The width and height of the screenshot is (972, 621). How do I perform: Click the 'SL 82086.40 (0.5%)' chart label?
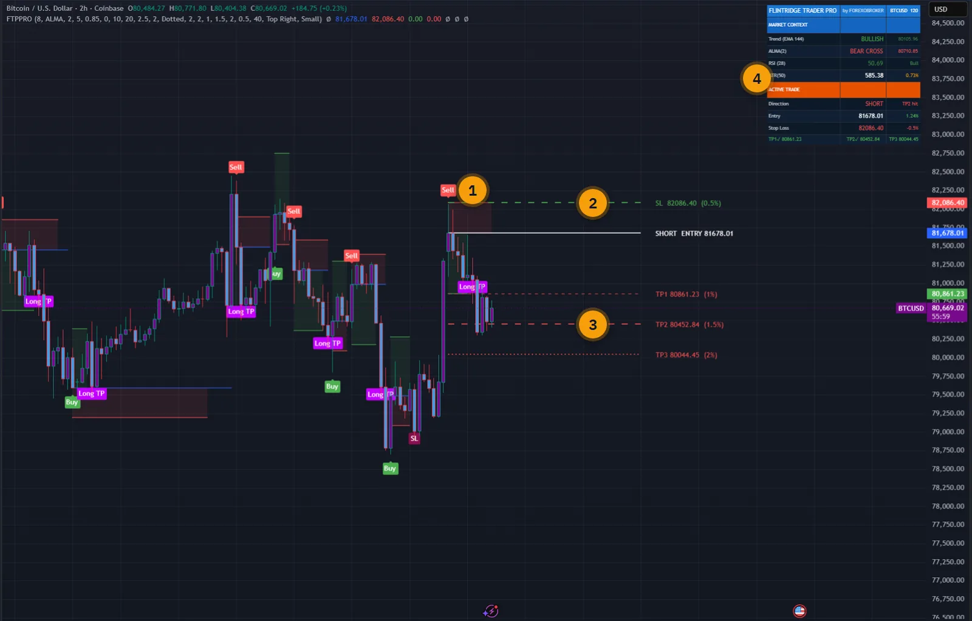pos(688,204)
